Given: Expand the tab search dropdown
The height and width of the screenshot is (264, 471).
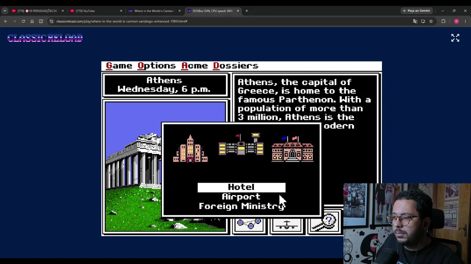Looking at the screenshot, I should [5, 11].
